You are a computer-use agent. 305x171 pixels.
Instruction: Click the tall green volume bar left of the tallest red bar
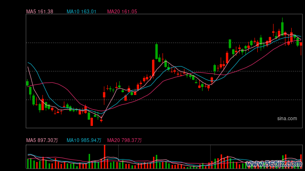pos(89,161)
